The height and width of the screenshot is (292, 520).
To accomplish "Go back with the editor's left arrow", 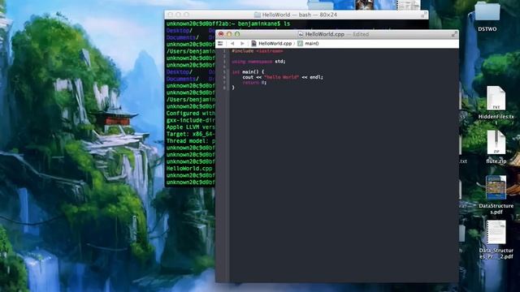I will pyautogui.click(x=232, y=43).
